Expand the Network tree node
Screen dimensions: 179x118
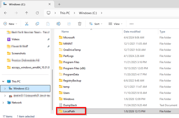click(3, 103)
